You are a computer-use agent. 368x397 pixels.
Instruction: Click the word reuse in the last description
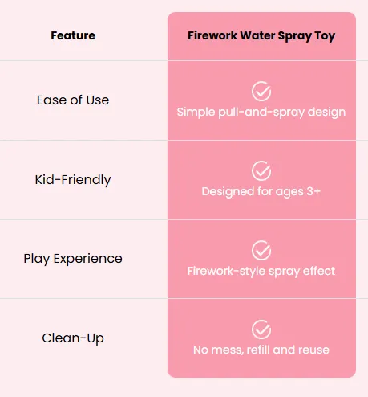314,350
